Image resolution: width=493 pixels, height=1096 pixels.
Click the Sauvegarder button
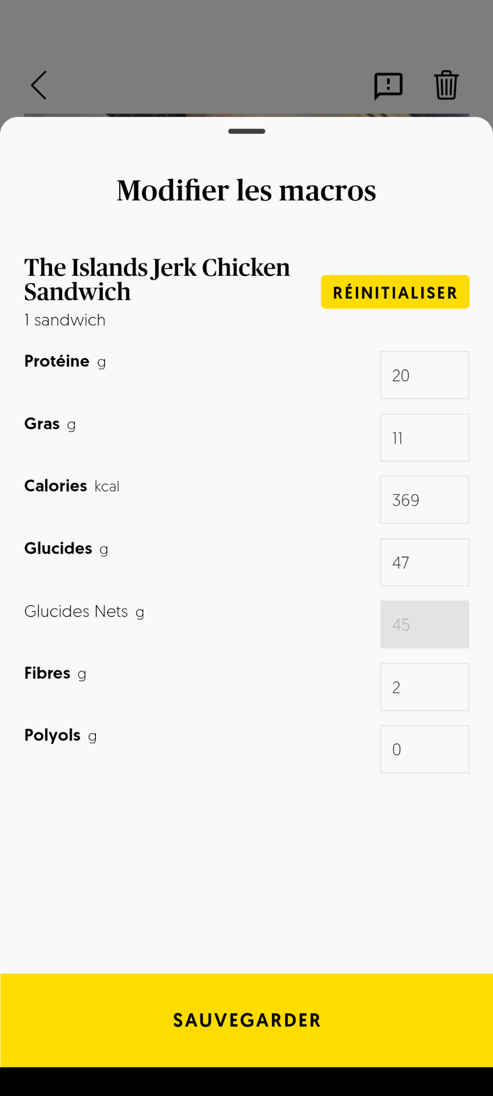(x=246, y=1020)
